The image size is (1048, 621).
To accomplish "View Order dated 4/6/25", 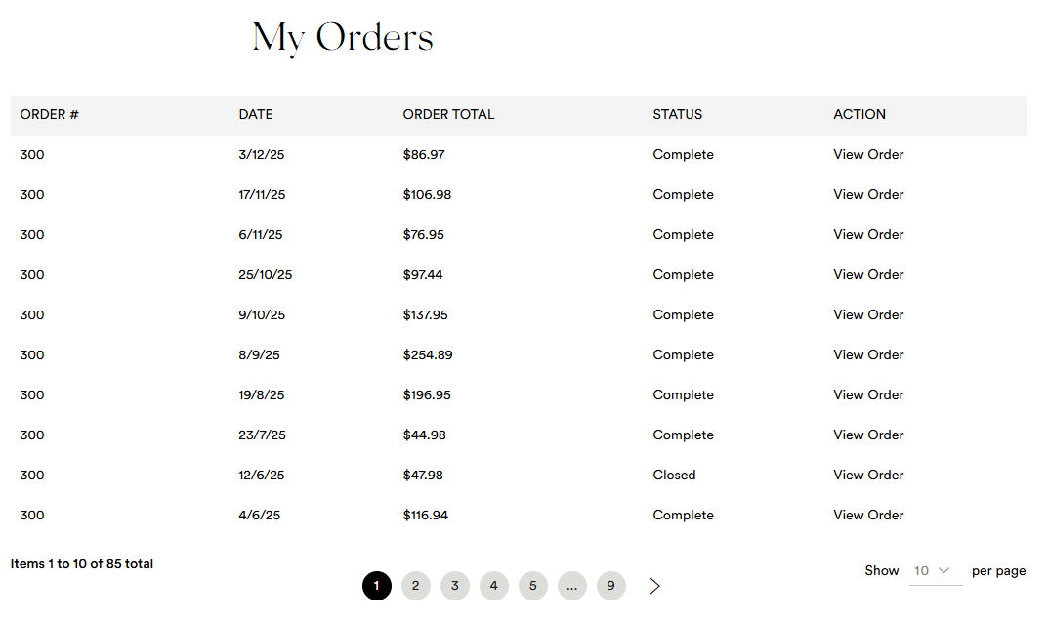I will pos(868,516).
